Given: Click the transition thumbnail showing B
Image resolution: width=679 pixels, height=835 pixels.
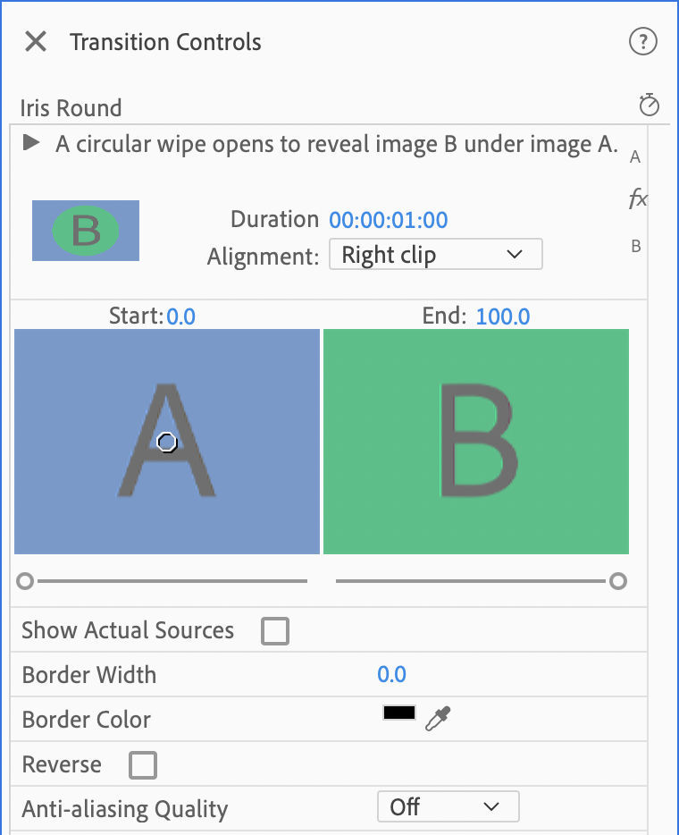Looking at the screenshot, I should [x=85, y=231].
